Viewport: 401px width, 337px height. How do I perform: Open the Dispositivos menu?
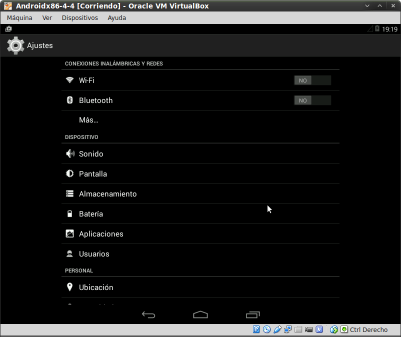click(x=80, y=17)
